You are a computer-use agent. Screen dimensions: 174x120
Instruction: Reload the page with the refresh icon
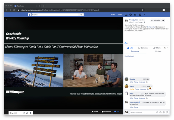(14, 10)
